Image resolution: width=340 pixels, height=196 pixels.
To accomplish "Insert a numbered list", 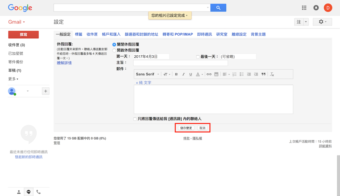I will tap(234, 74).
